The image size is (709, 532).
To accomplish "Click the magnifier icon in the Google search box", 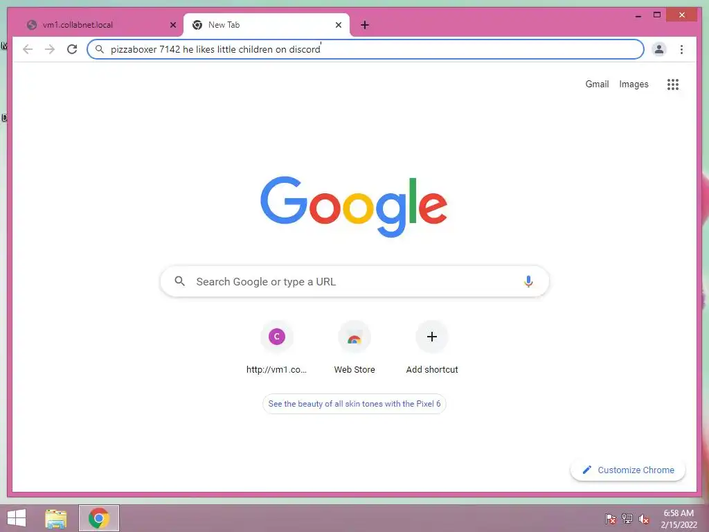I will coord(179,281).
